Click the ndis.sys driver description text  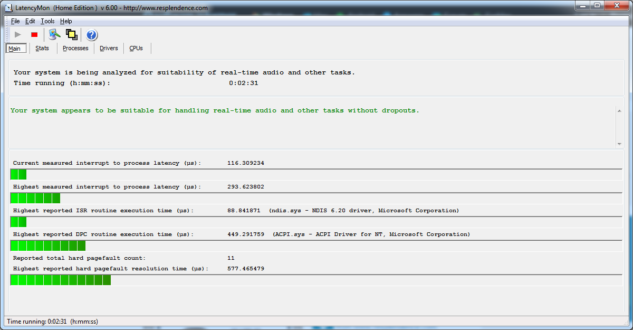364,211
